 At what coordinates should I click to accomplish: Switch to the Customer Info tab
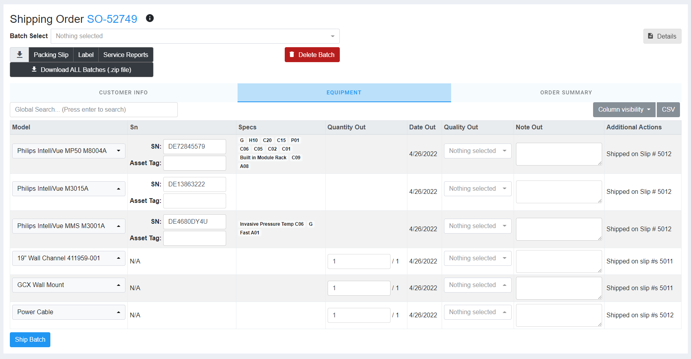point(123,92)
